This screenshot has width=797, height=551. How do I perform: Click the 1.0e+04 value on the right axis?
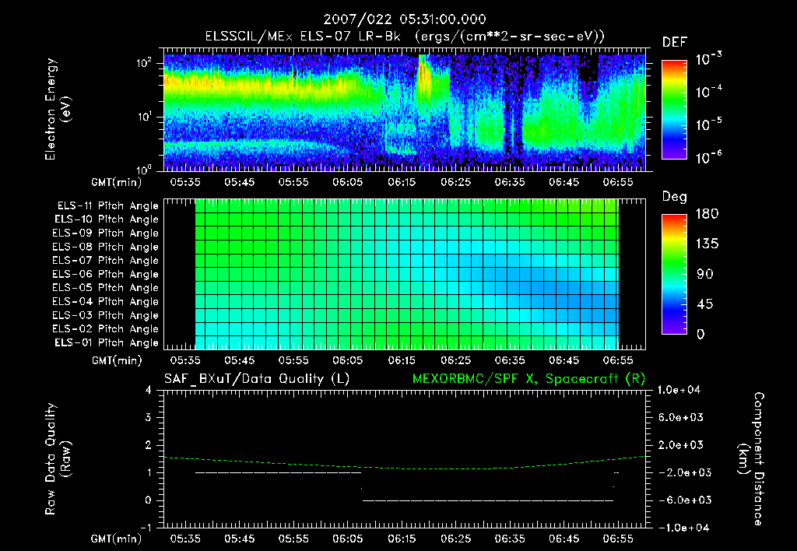click(679, 390)
